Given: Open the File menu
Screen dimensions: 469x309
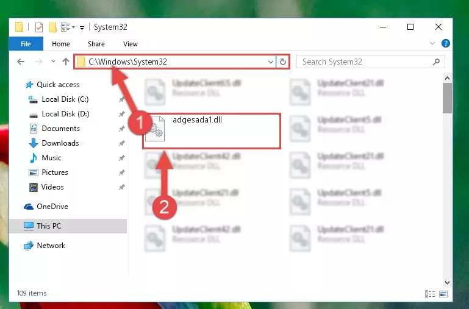Looking at the screenshot, I should point(26,44).
